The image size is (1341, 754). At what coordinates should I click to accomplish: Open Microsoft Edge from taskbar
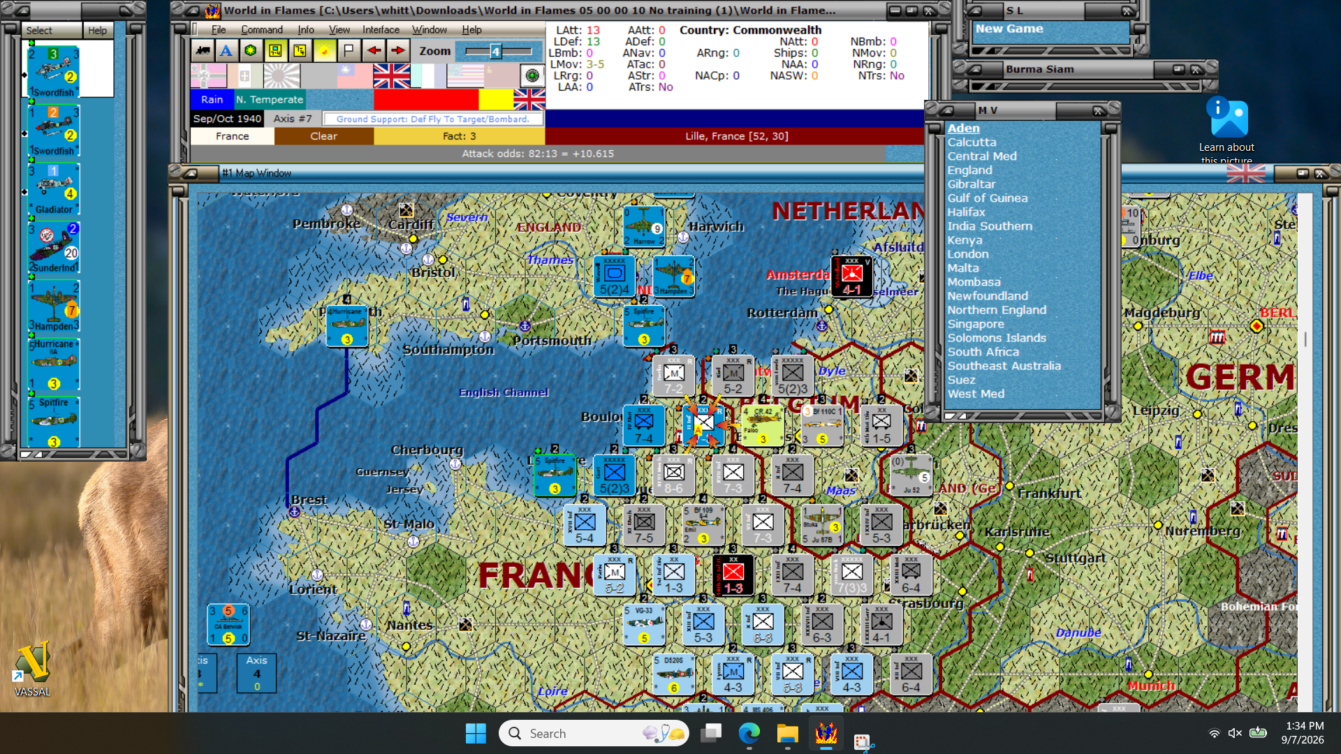(x=749, y=733)
